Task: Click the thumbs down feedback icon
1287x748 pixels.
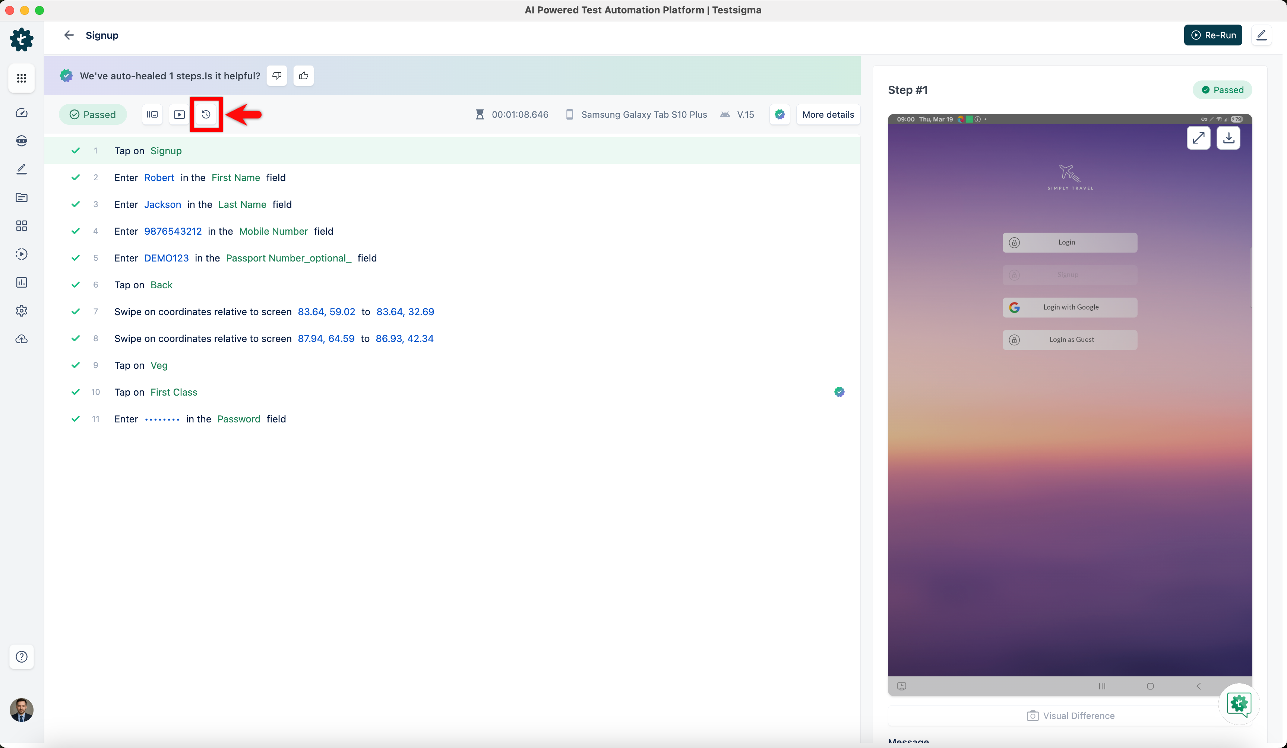Action: (x=277, y=76)
